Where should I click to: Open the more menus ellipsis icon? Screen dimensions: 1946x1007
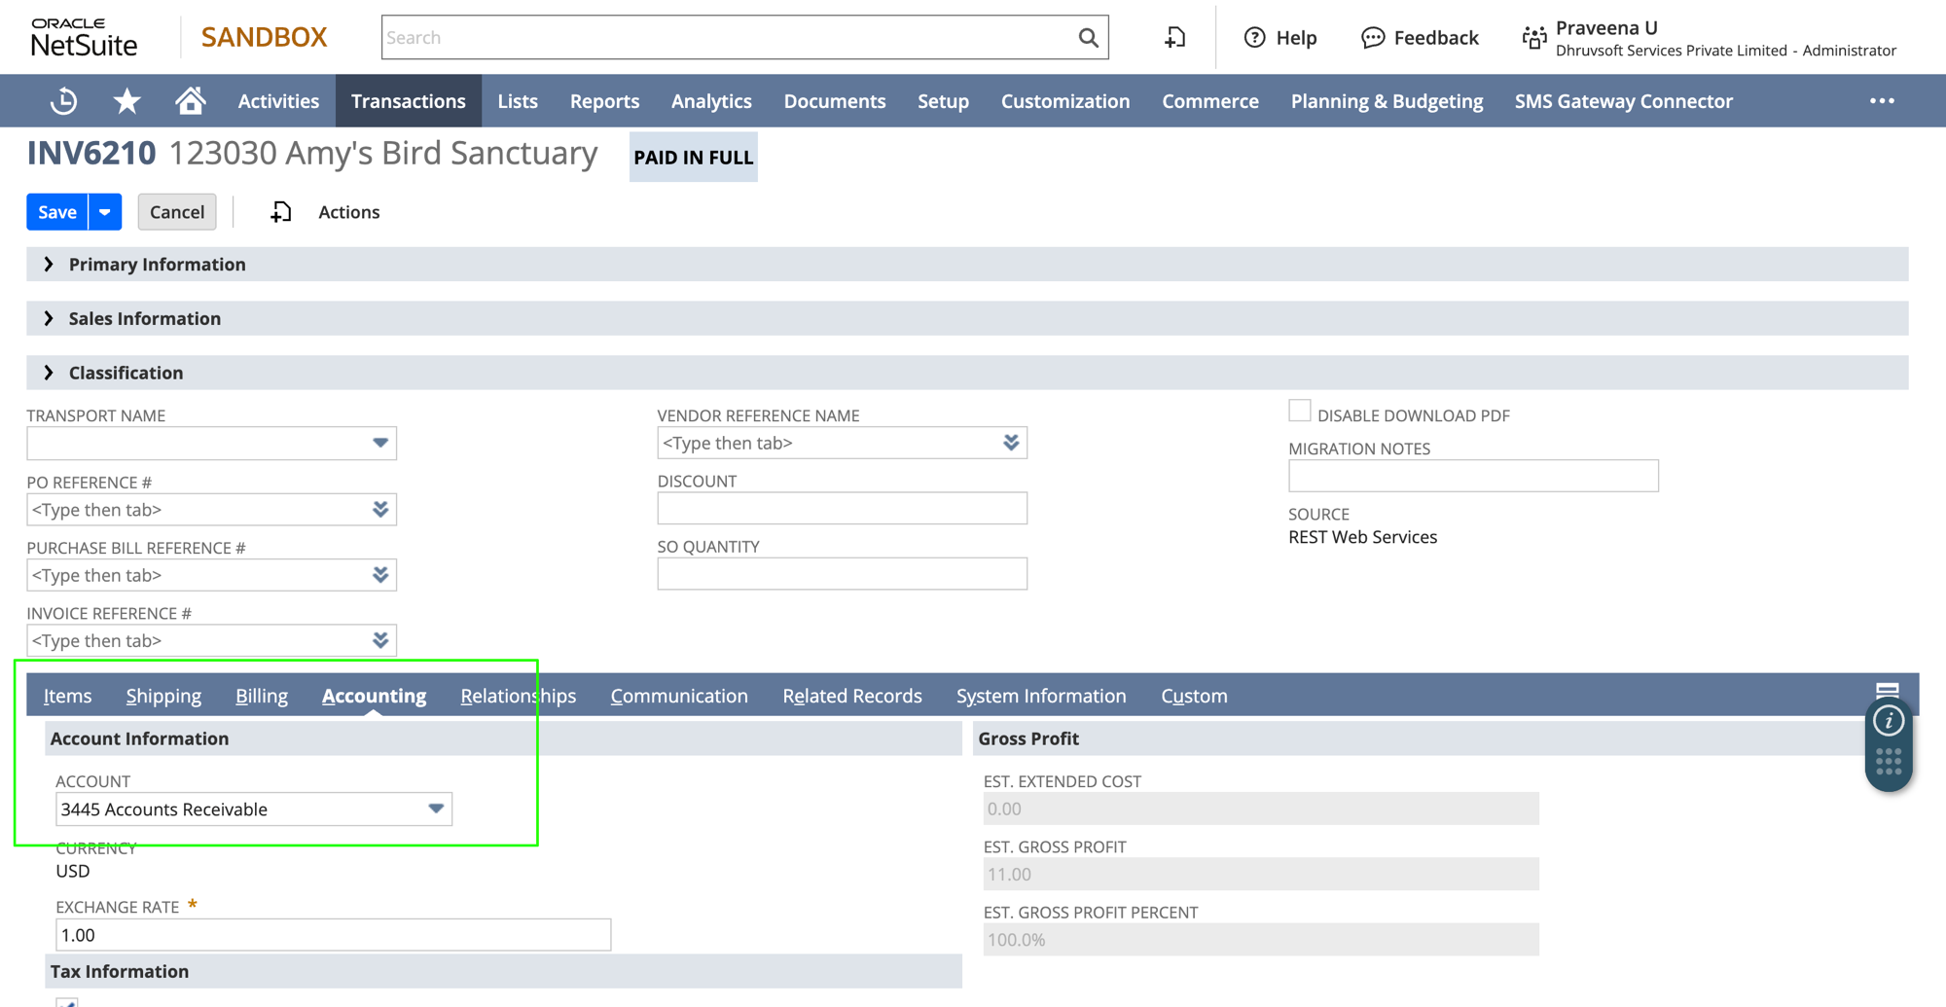click(x=1882, y=101)
